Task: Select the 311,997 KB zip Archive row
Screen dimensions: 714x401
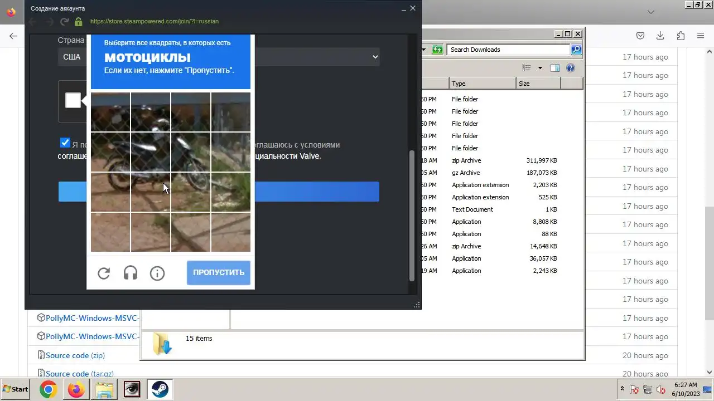Action: (x=502, y=160)
